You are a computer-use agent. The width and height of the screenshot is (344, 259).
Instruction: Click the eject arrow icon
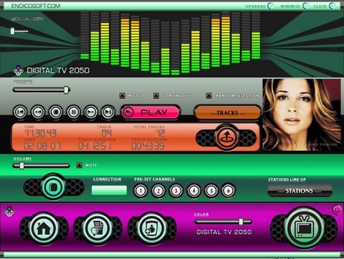[x=226, y=137]
